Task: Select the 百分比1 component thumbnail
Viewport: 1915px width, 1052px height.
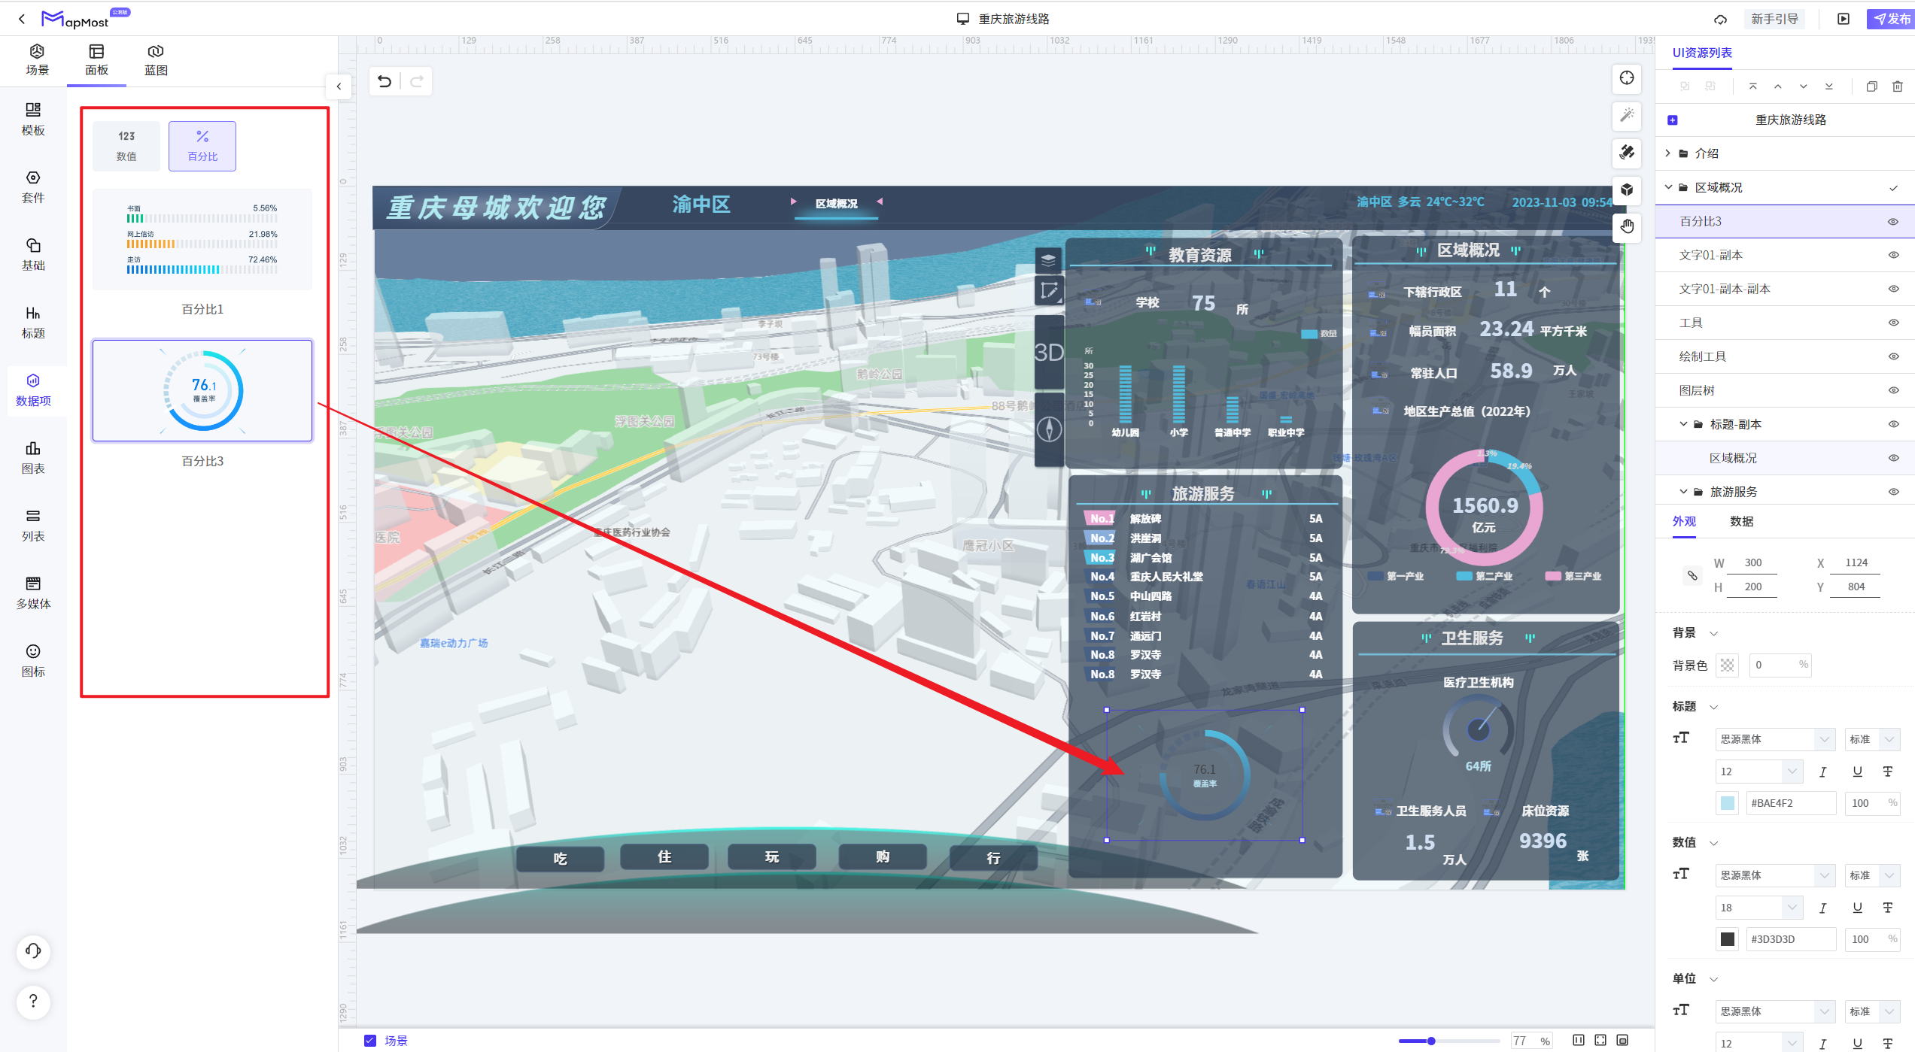Action: 202,239
